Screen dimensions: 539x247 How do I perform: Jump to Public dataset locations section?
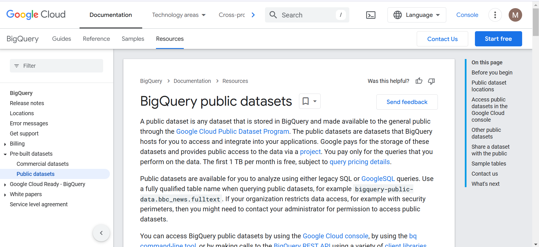click(x=489, y=86)
